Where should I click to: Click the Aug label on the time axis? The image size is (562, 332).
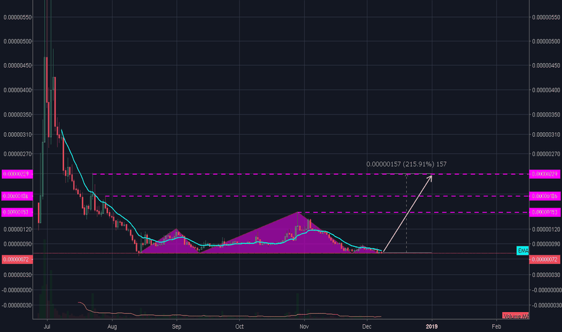pos(112,326)
